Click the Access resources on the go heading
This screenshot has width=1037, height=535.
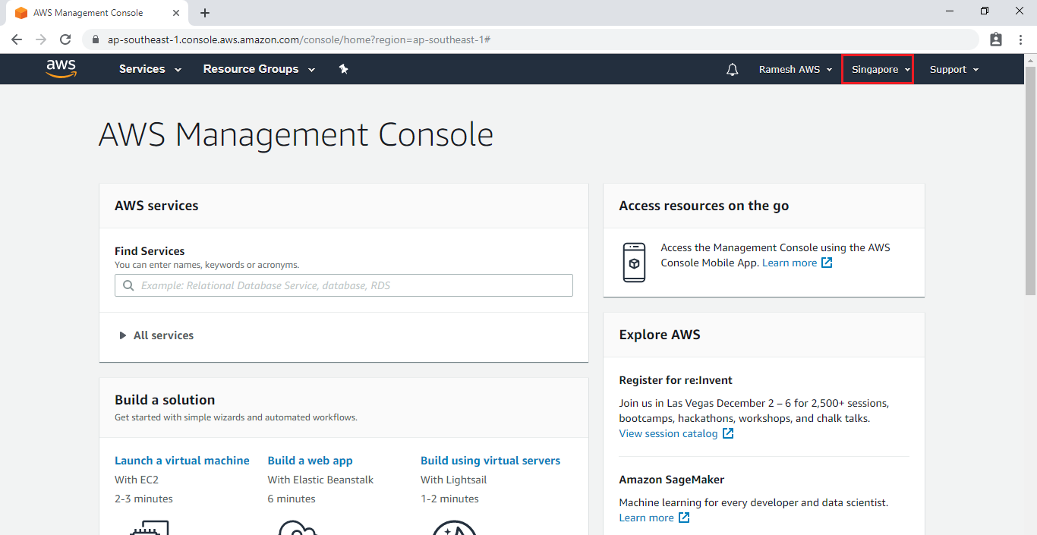[704, 206]
